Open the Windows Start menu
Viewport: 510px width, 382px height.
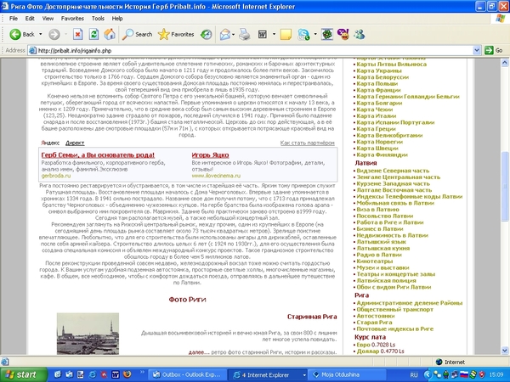tap(22, 375)
